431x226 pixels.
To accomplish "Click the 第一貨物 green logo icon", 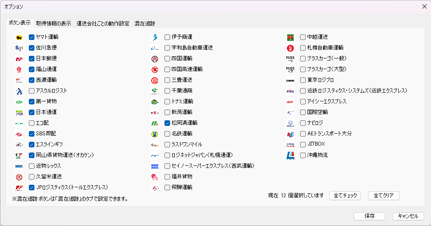I will point(19,102).
